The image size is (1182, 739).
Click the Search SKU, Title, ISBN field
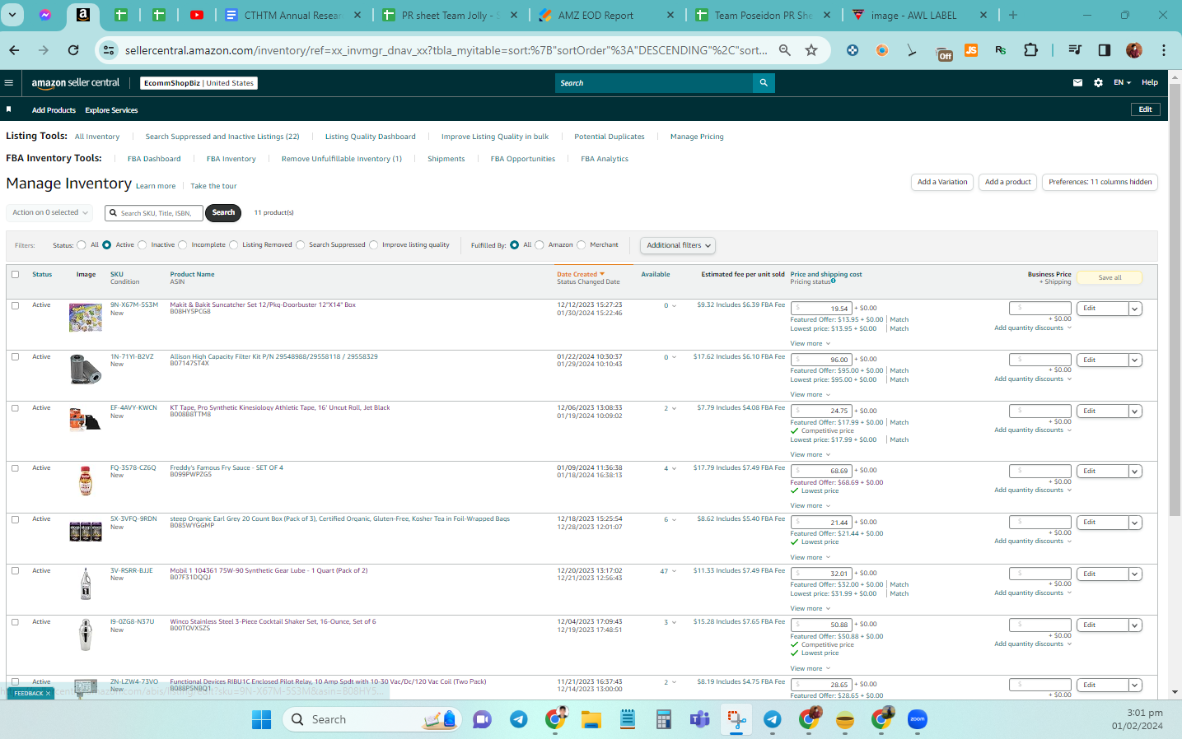[x=154, y=213]
